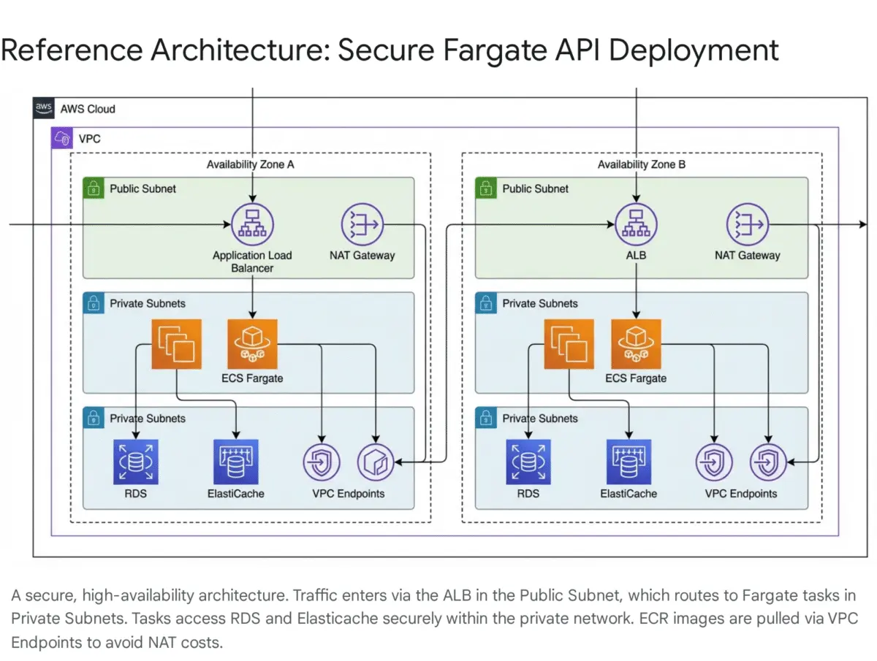Click the NAT Gateway icon in Availability Zone A
The image size is (877, 661).
[x=363, y=223]
